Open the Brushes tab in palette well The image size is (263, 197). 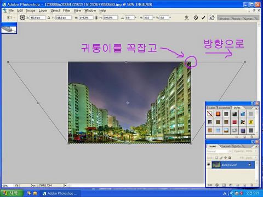pos(225,19)
